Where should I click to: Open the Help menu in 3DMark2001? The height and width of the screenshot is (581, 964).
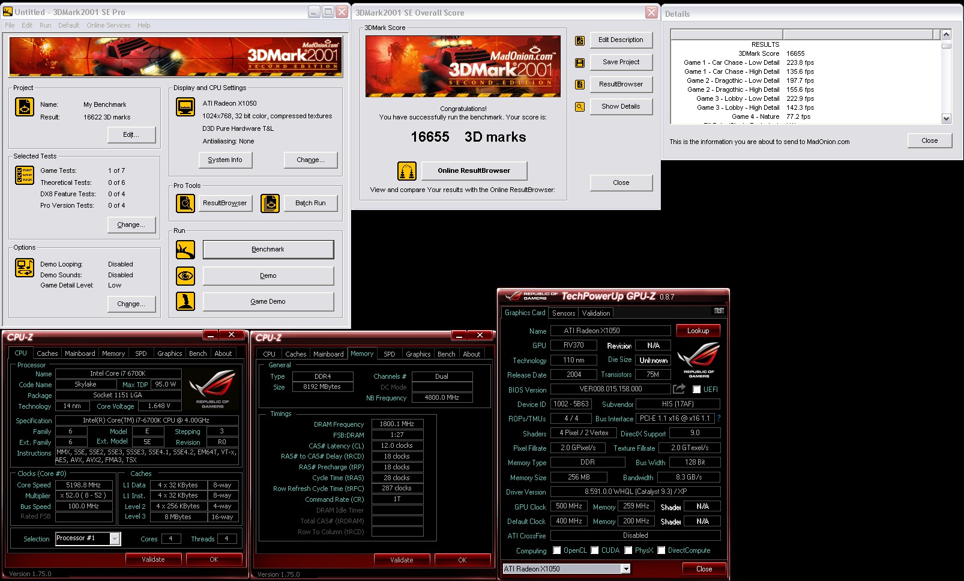pyautogui.click(x=144, y=25)
